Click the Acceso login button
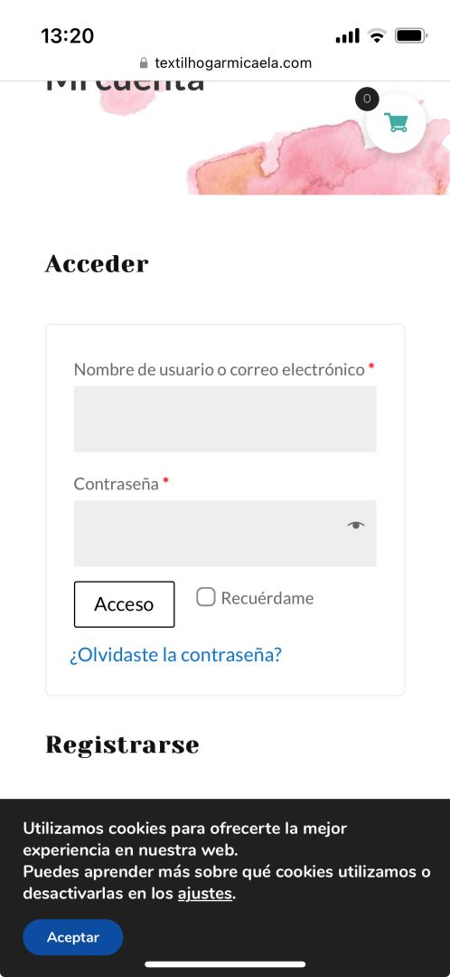 pyautogui.click(x=125, y=603)
